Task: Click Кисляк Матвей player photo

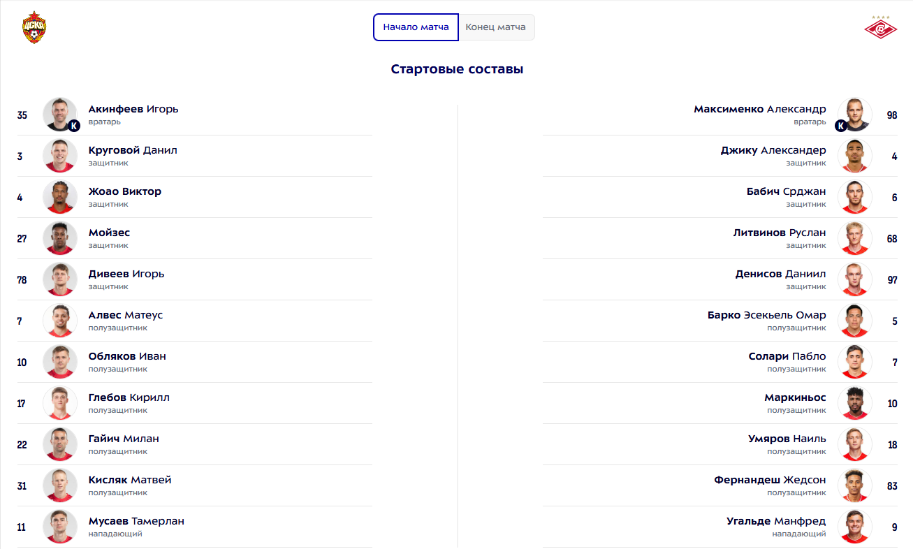Action: click(59, 485)
